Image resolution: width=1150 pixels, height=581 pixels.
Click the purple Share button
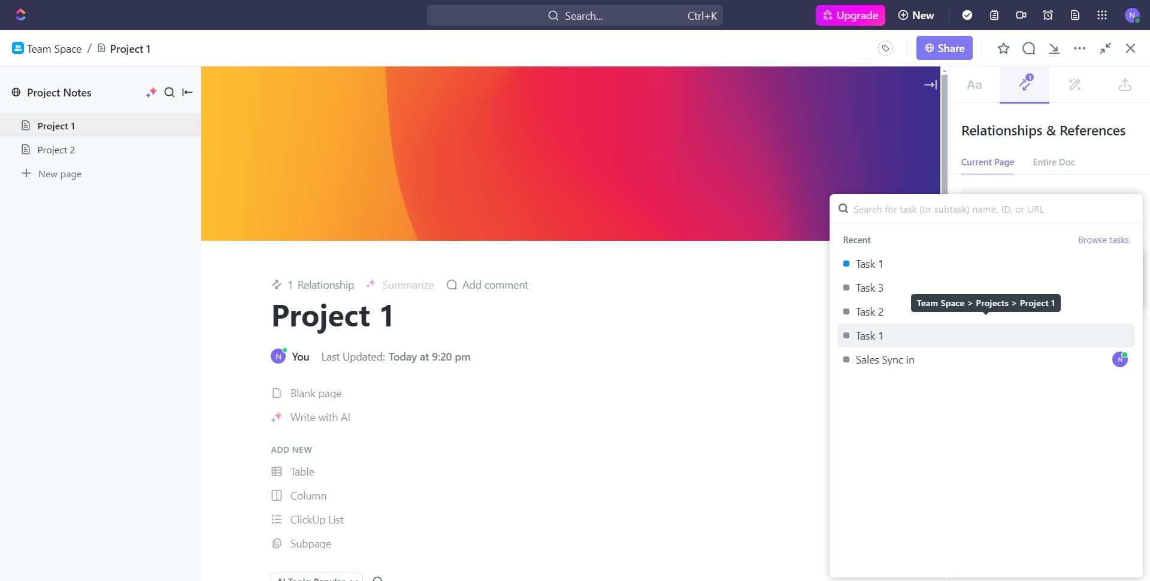tap(944, 49)
